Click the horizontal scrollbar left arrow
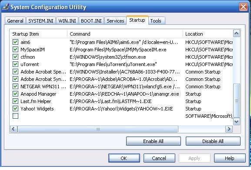Viewport: 251px width, 170px height. pyautogui.click(x=13, y=129)
